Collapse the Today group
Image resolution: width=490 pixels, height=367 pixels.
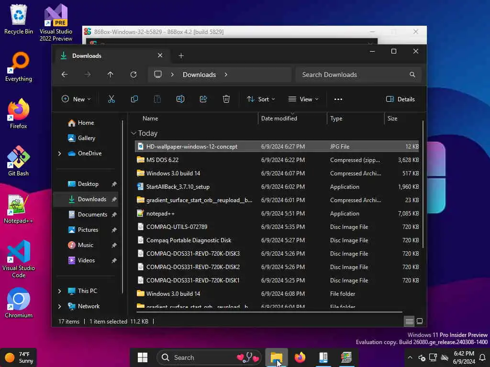tap(134, 133)
